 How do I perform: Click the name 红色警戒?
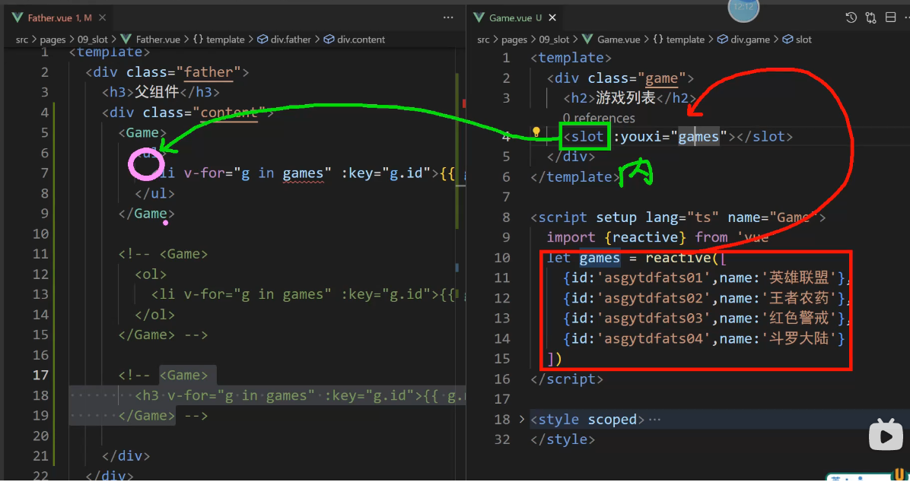tap(799, 318)
